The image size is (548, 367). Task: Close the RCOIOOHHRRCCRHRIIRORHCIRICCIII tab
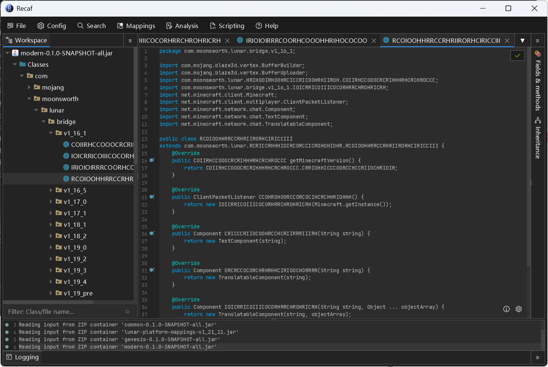point(507,41)
